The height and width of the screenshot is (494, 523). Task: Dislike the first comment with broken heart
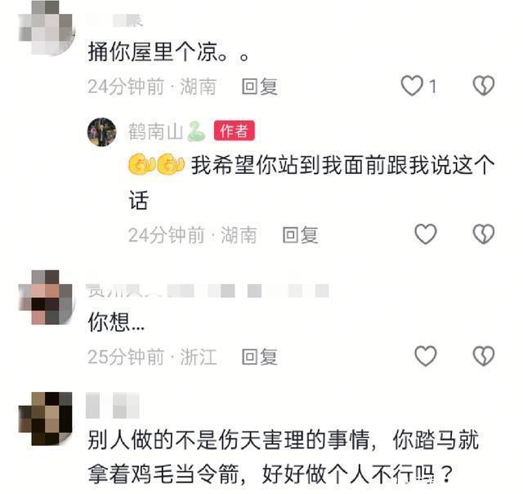[x=484, y=86]
